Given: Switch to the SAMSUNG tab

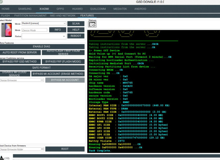Looking at the screenshot, I should pyautogui.click(x=25, y=9).
